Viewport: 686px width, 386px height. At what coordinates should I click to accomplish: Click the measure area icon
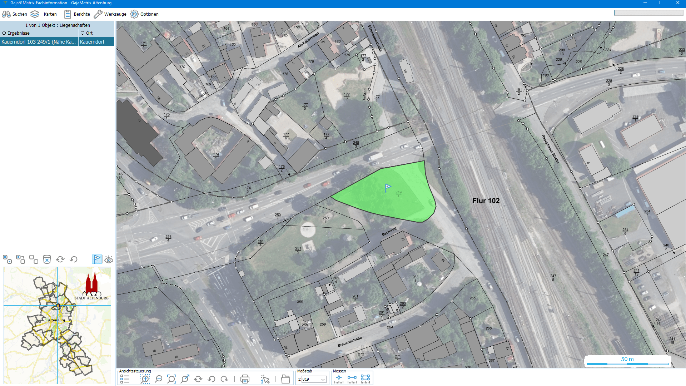click(x=365, y=379)
